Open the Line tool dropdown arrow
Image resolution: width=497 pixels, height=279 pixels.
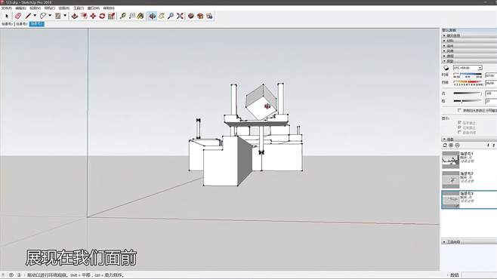[35, 16]
